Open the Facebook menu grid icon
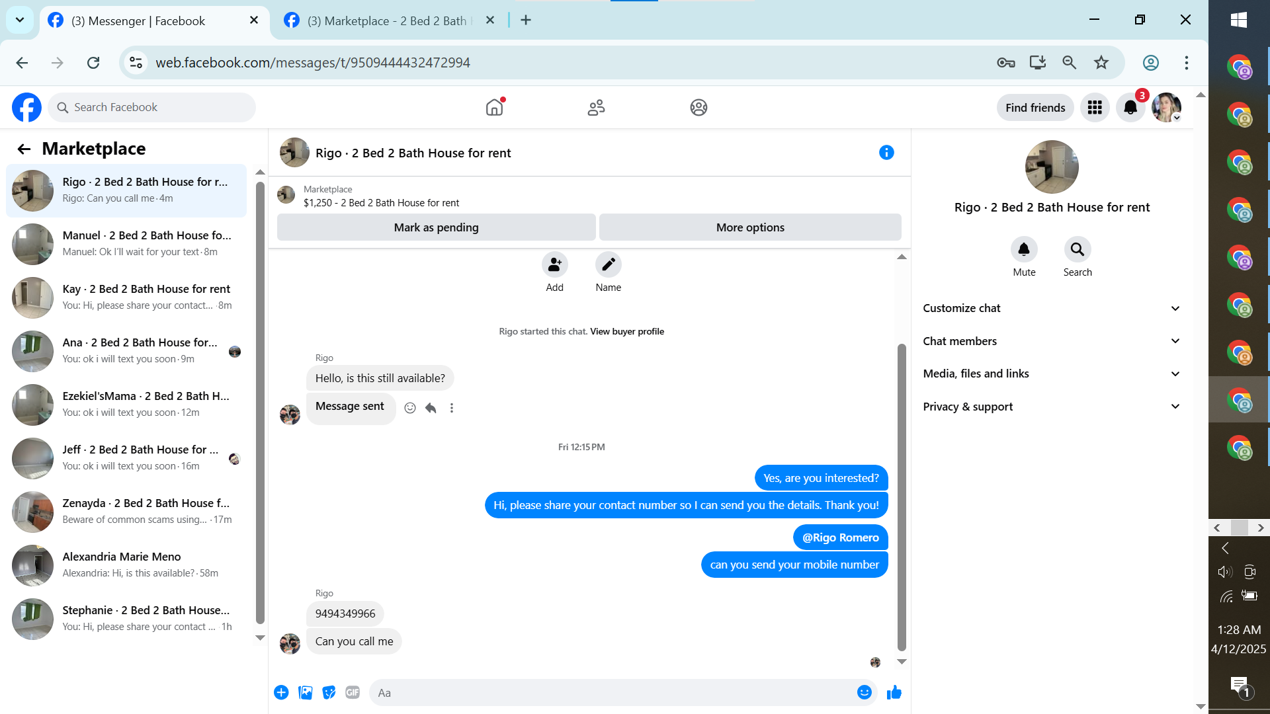Screen dimensions: 1270x714 click(x=1095, y=107)
